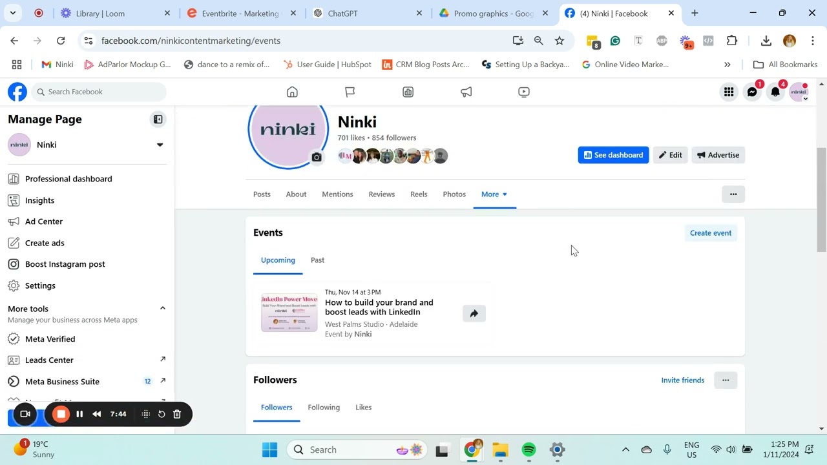Open the browser extensions puzzle icon

[732, 41]
